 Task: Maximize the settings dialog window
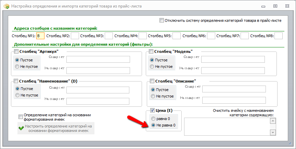tap(275, 6)
